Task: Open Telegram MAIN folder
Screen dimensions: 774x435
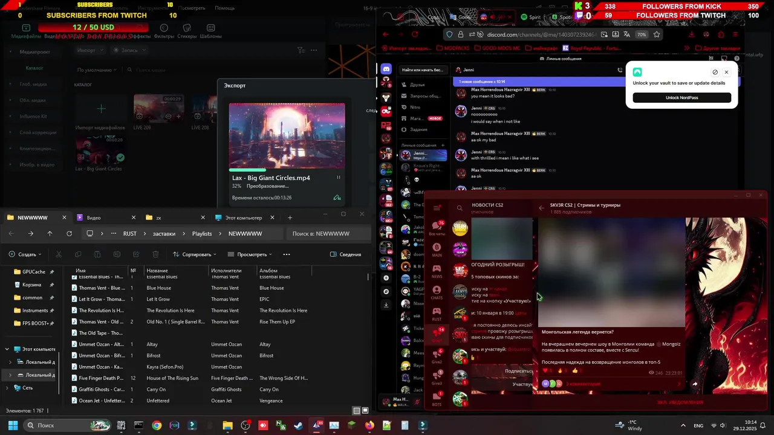Action: coord(437,250)
